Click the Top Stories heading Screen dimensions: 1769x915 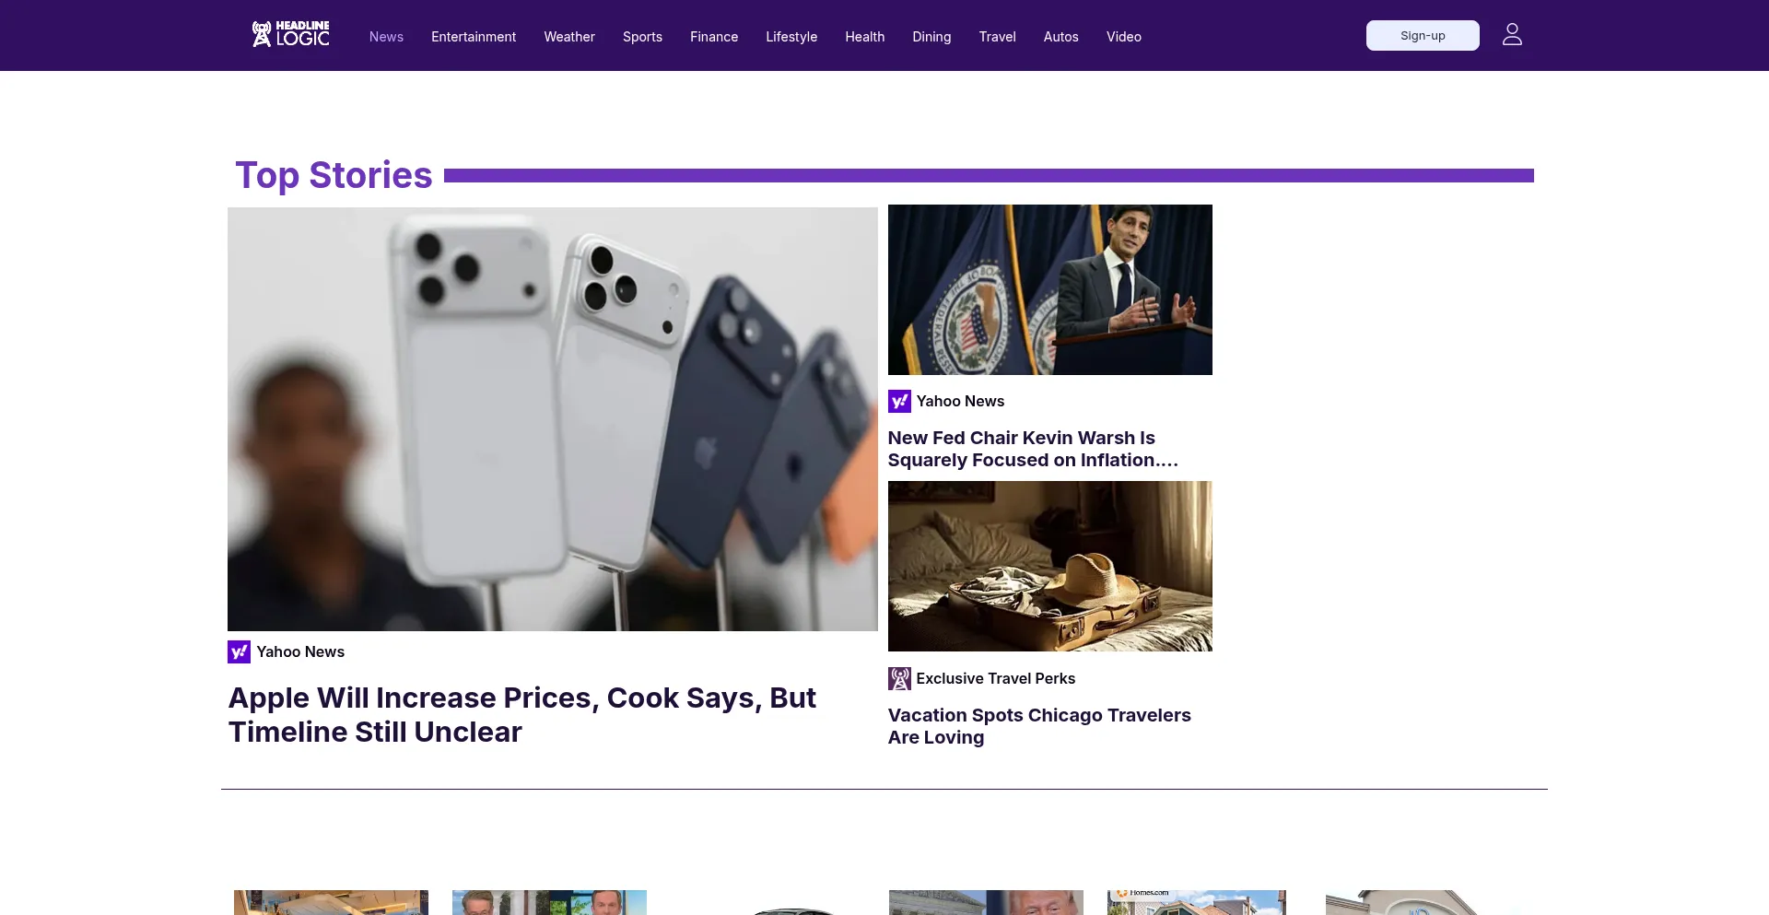tap(334, 175)
